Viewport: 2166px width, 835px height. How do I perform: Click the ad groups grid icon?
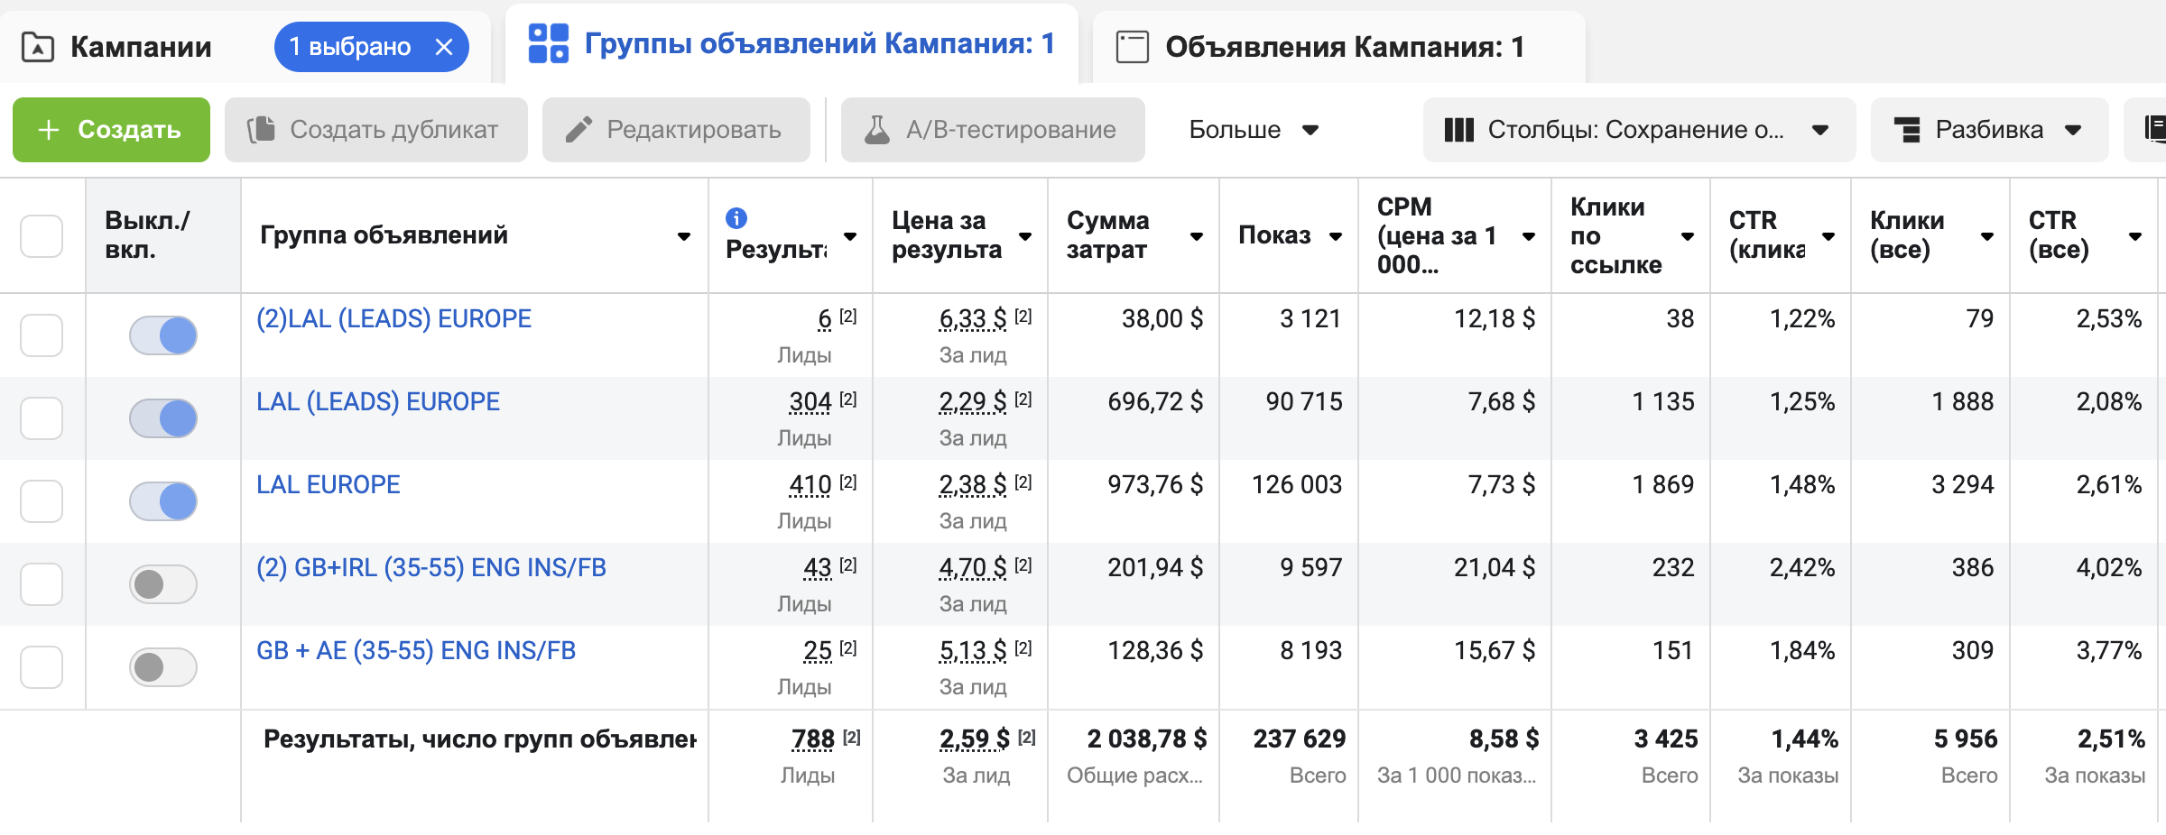tap(548, 43)
